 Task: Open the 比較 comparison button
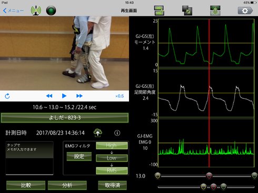pyautogui.click(x=26, y=185)
